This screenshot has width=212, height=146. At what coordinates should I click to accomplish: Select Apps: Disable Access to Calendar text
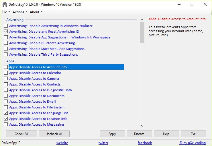(x=35, y=73)
